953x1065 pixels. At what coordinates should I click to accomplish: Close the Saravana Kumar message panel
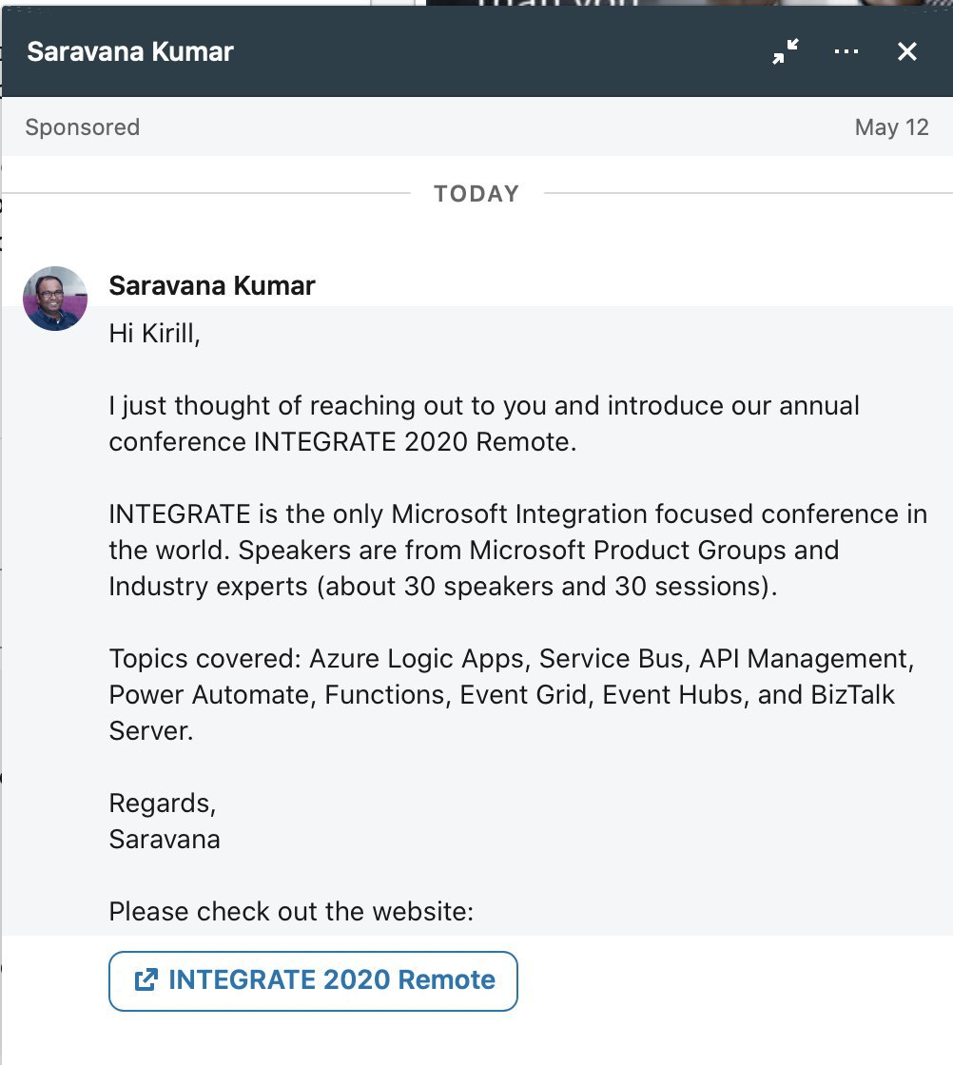coord(907,51)
